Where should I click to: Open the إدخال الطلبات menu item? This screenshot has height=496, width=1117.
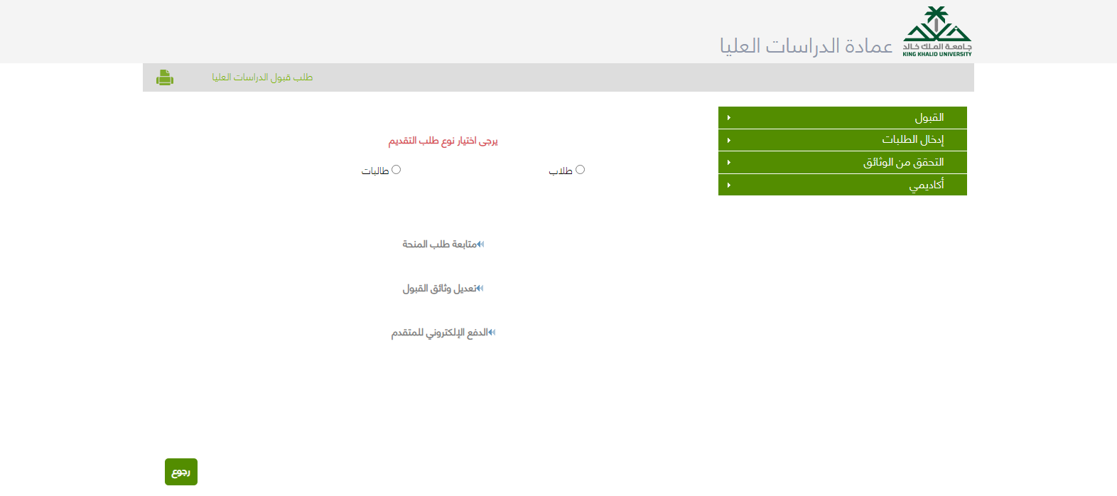912,140
